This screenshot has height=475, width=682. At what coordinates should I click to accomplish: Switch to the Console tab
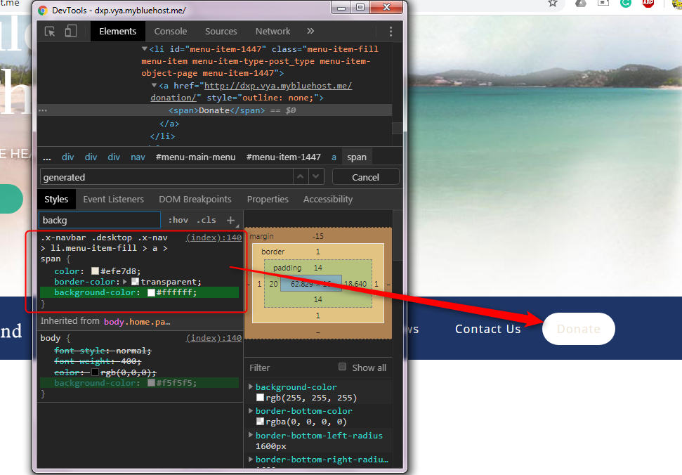pos(171,32)
